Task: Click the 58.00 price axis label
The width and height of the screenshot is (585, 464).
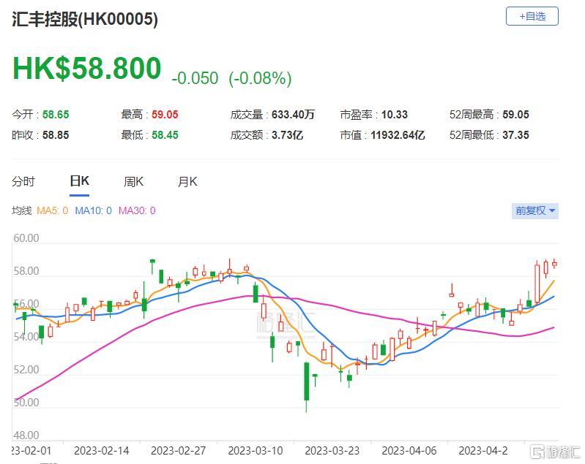Action: 26,271
